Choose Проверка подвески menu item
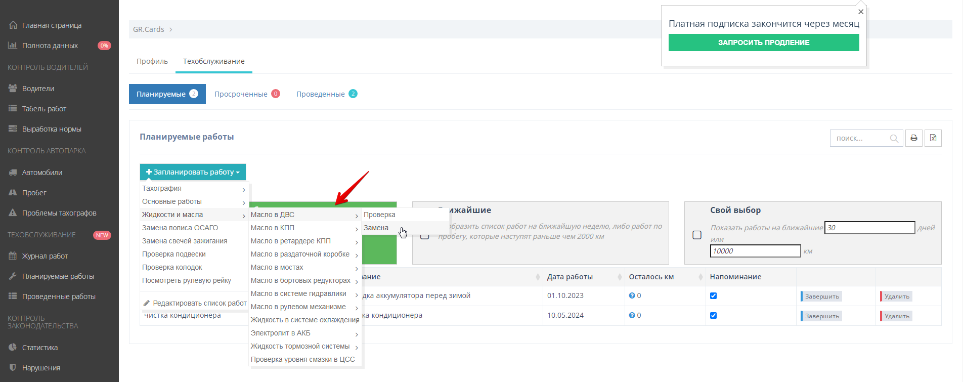This screenshot has height=382, width=963. tap(194, 254)
